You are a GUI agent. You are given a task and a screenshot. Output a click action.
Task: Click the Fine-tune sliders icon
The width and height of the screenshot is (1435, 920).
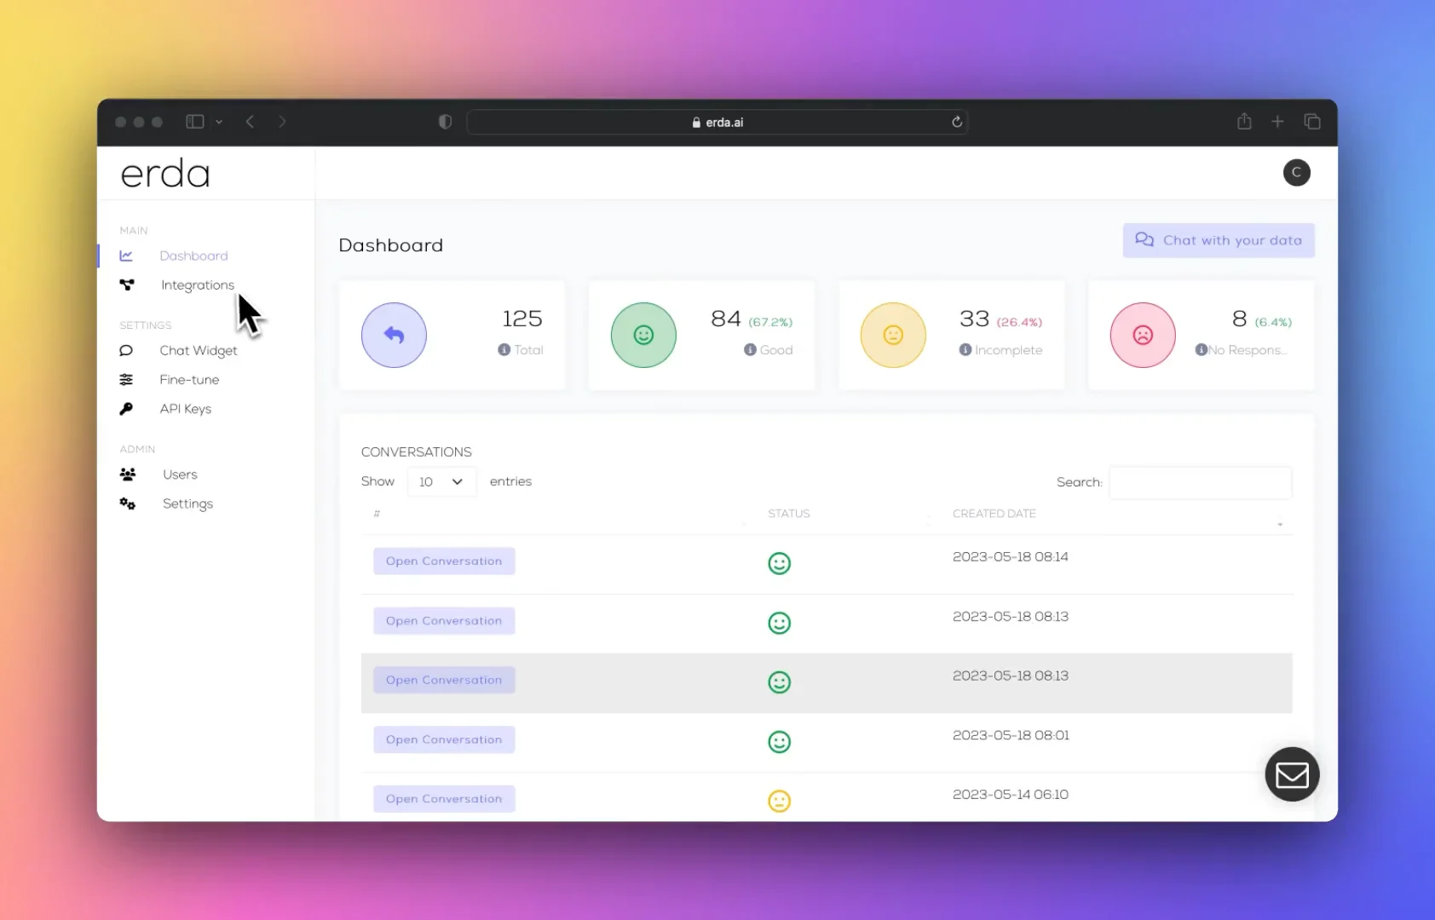point(126,379)
